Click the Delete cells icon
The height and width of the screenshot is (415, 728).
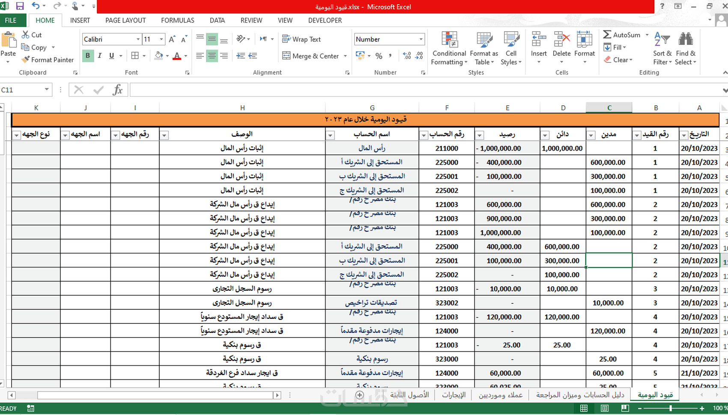point(561,39)
